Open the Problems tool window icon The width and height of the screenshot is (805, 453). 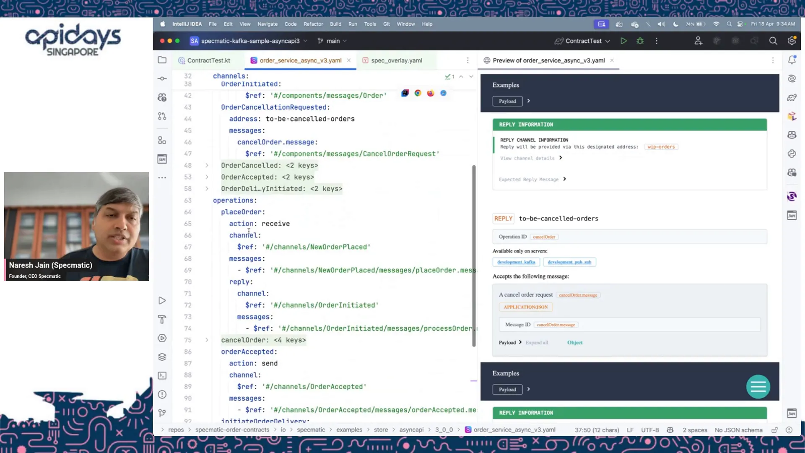coord(162,394)
